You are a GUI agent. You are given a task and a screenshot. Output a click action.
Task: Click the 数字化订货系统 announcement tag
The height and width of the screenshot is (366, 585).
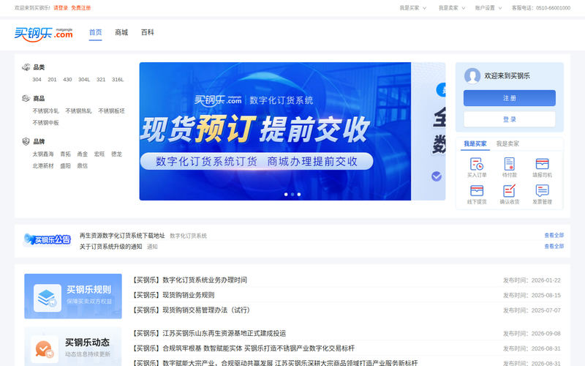(x=188, y=236)
